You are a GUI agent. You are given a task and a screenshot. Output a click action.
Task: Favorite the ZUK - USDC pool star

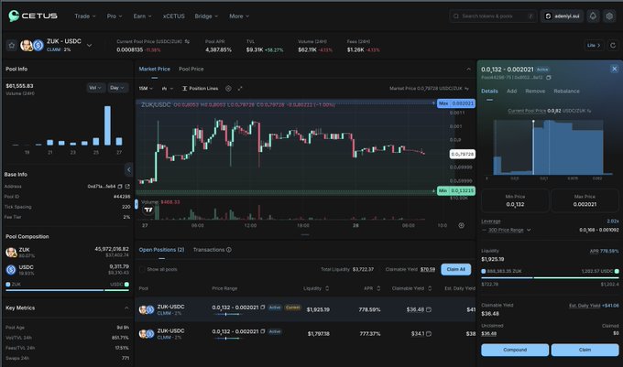(12, 45)
